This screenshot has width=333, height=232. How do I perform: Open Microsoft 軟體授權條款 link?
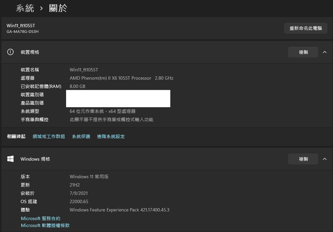pyautogui.click(x=45, y=226)
